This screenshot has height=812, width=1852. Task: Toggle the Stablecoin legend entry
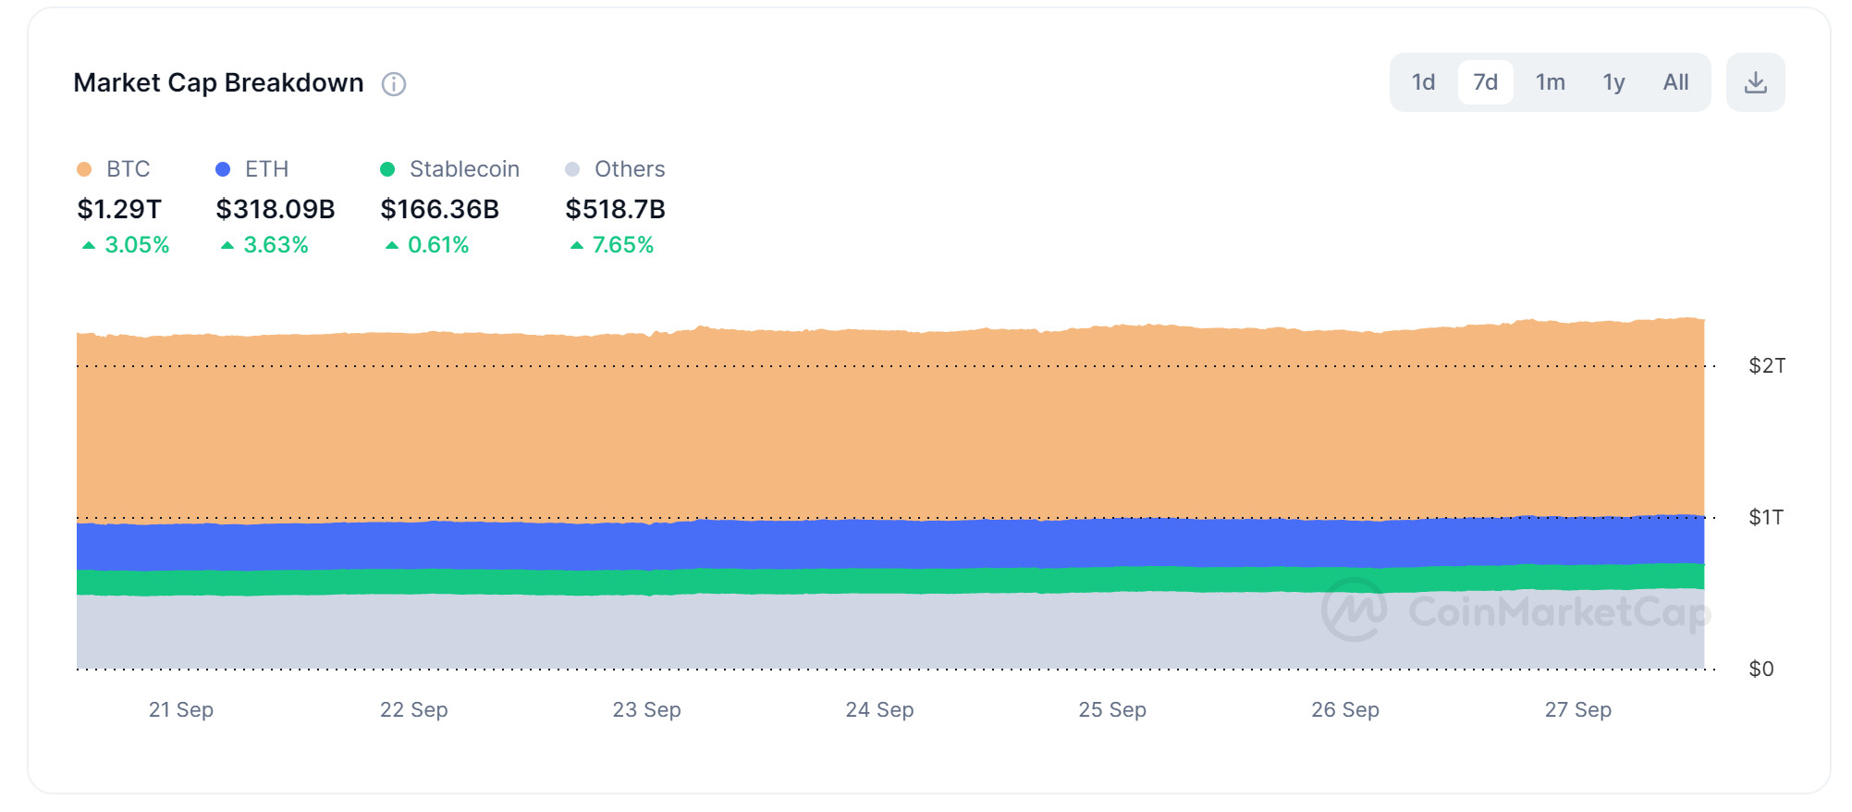[x=450, y=169]
